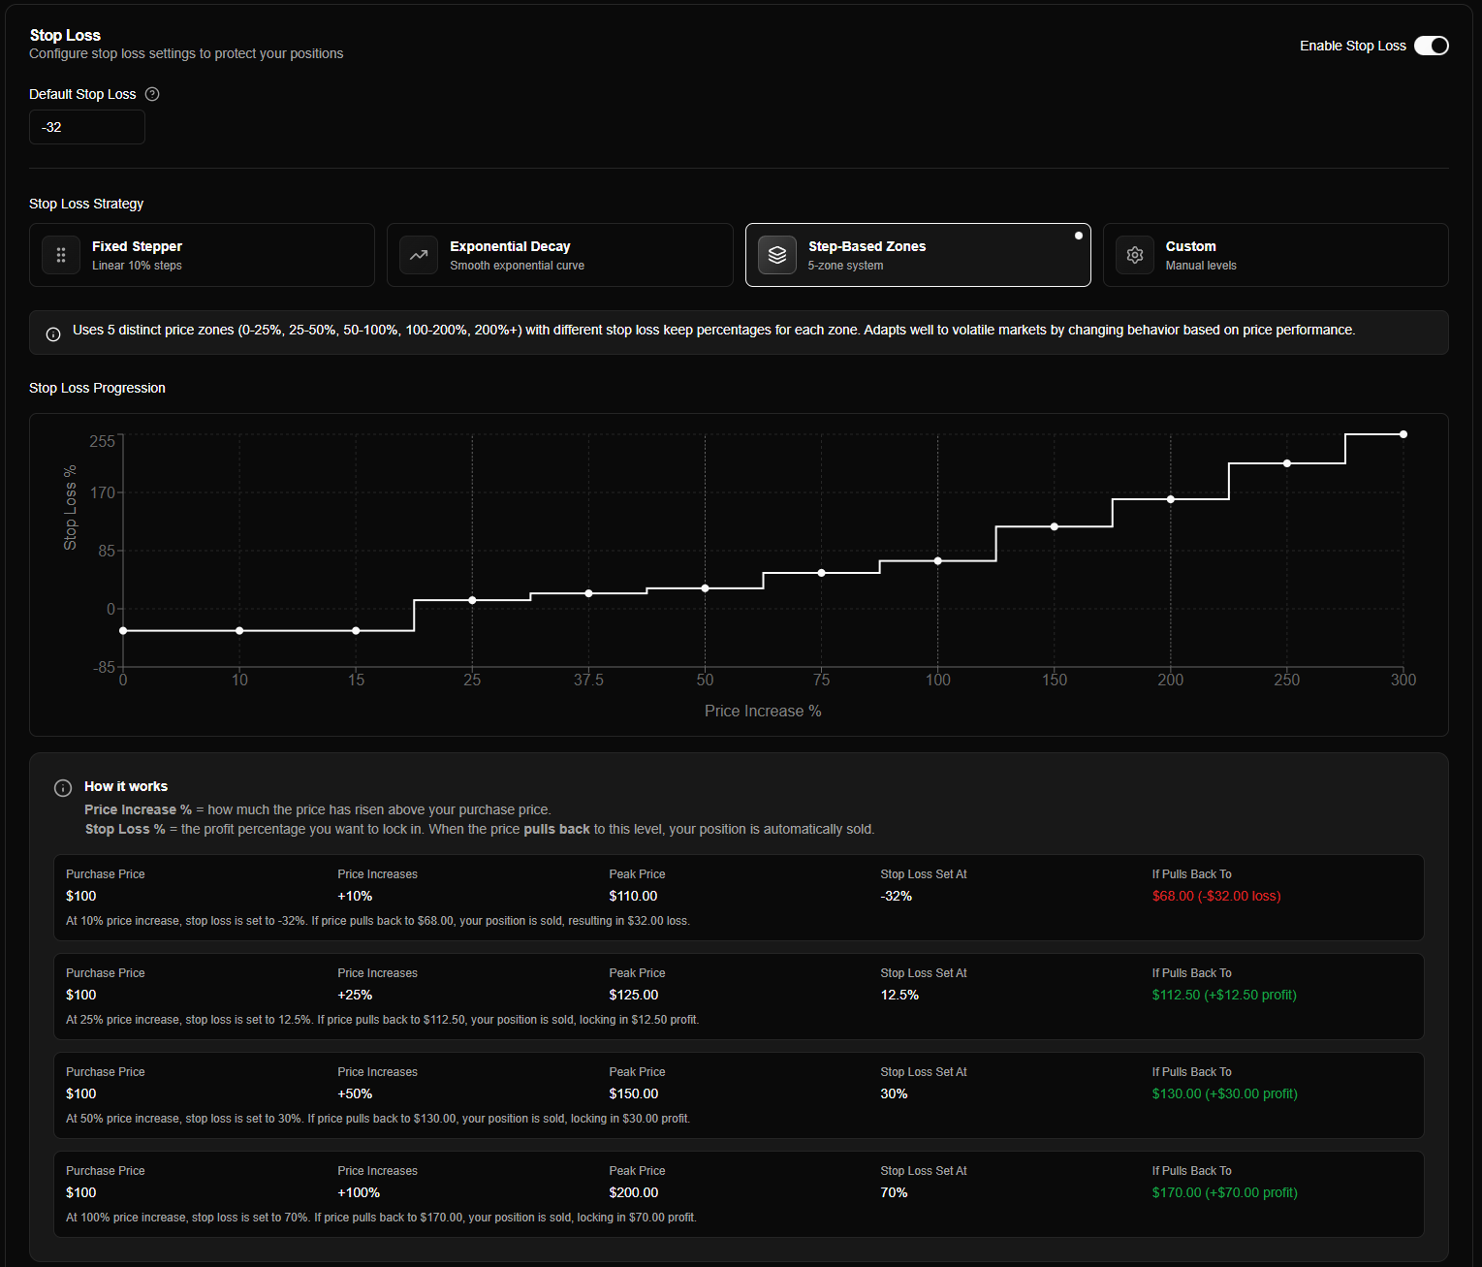Click the Custom strategy gear icon
The height and width of the screenshot is (1267, 1482).
pyautogui.click(x=1134, y=255)
